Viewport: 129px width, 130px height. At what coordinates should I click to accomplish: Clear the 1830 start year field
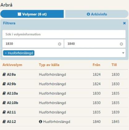coord(60,44)
